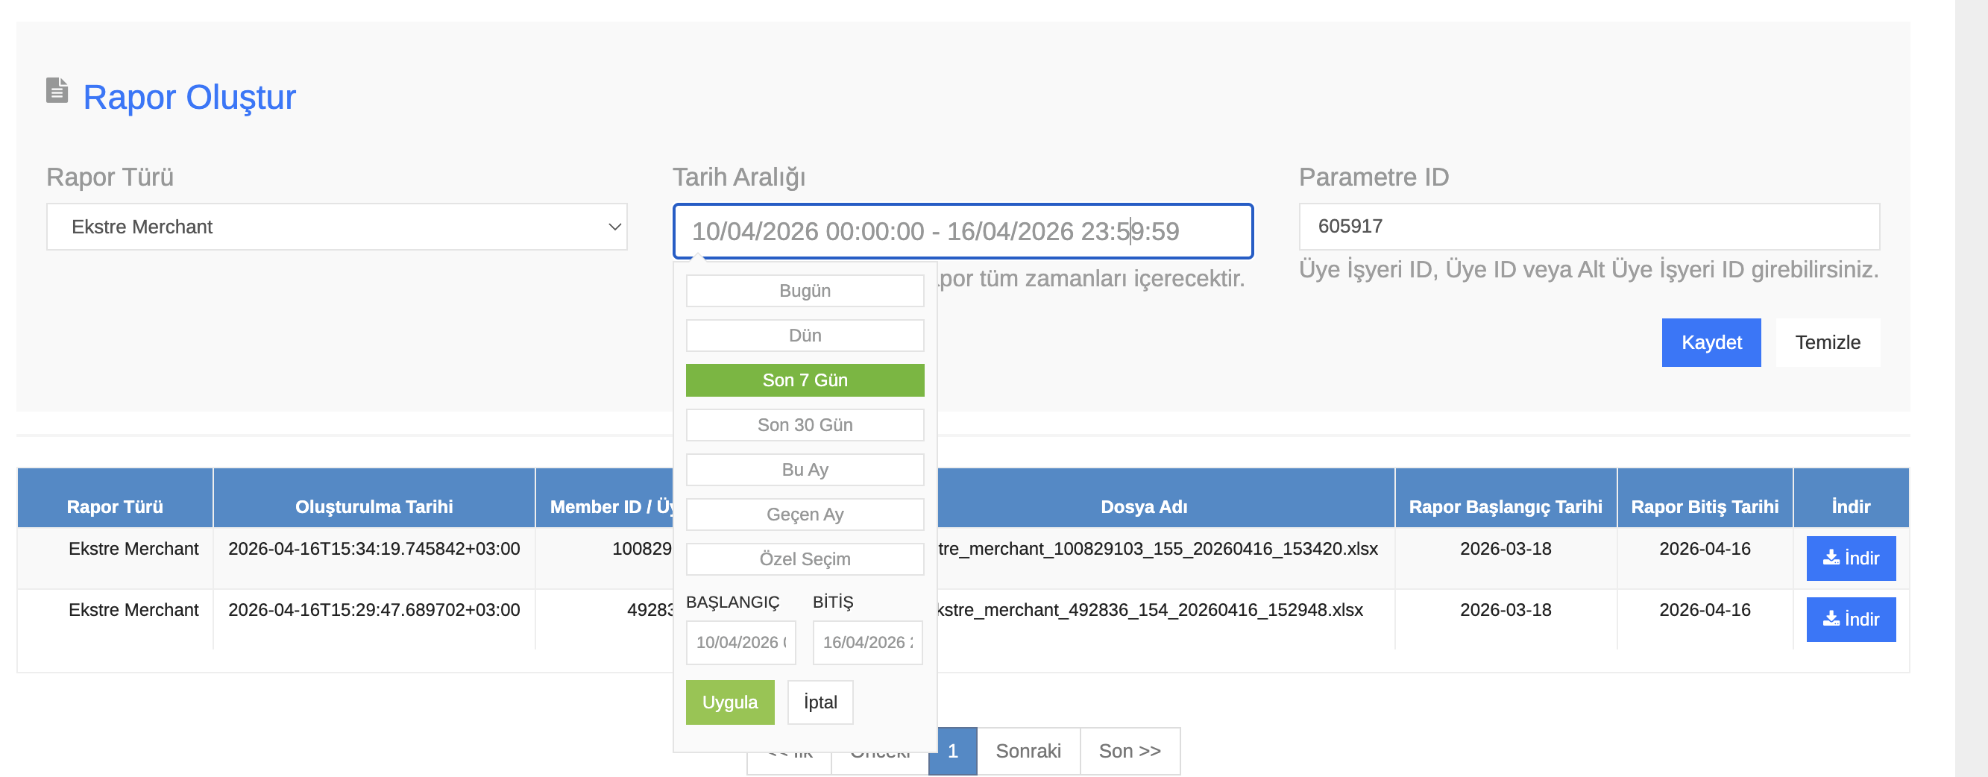Cancel date selection with İptal

click(820, 702)
